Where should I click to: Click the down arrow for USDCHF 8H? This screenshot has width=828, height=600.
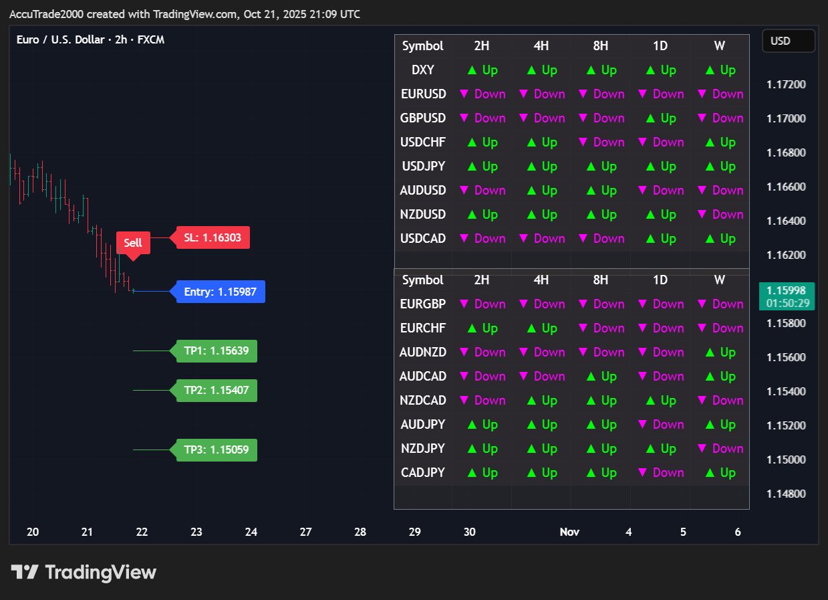[x=584, y=142]
